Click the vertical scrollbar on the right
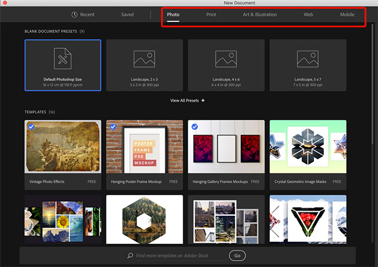The width and height of the screenshot is (378, 267). pos(373,87)
